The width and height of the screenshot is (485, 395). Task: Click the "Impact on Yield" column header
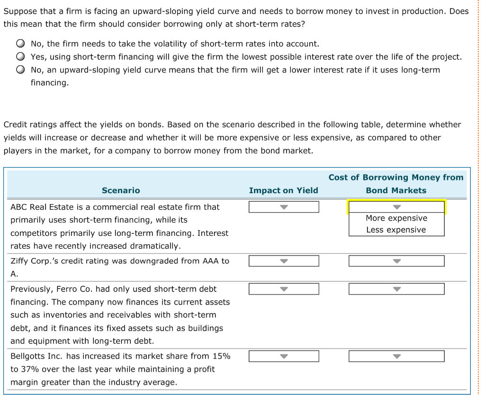[x=283, y=190]
